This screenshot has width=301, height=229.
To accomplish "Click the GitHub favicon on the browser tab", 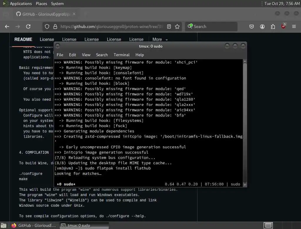I will pyautogui.click(x=19, y=14).
